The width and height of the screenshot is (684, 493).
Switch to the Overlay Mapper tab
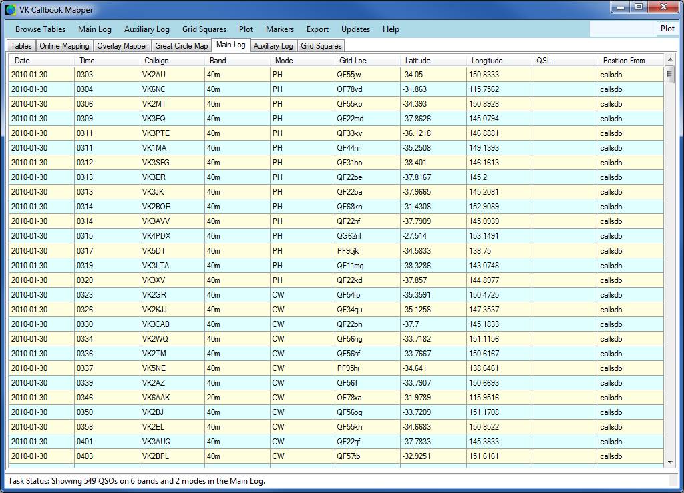pos(122,46)
